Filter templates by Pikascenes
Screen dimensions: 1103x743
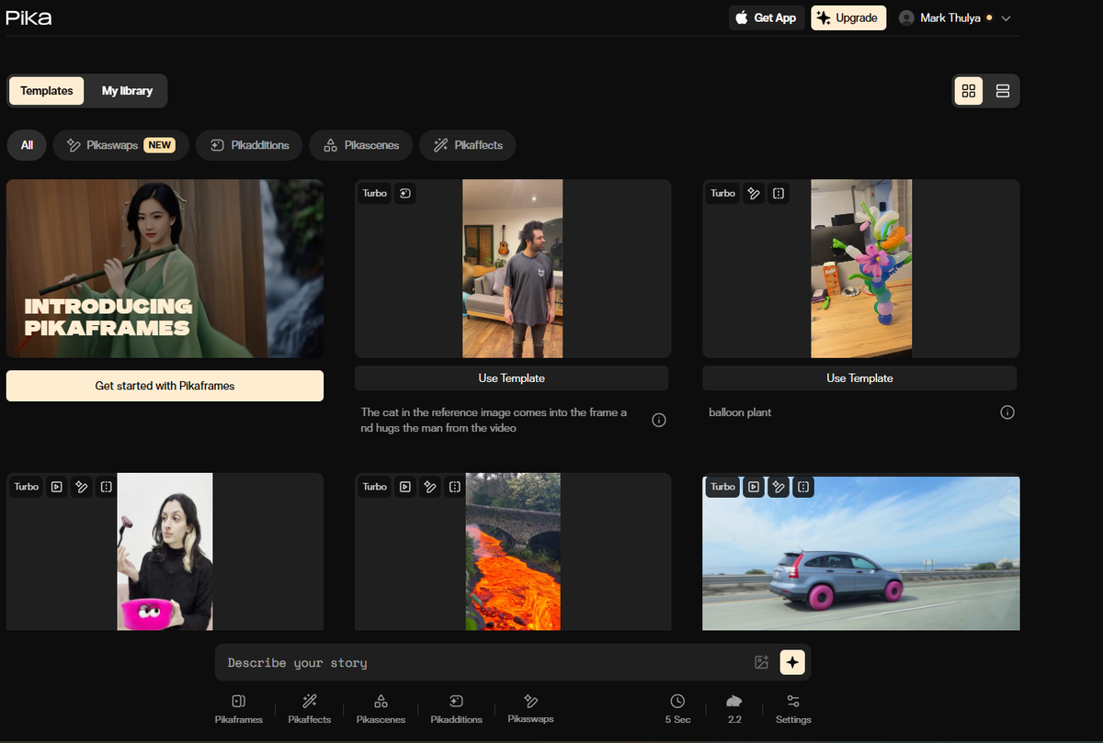tap(360, 145)
